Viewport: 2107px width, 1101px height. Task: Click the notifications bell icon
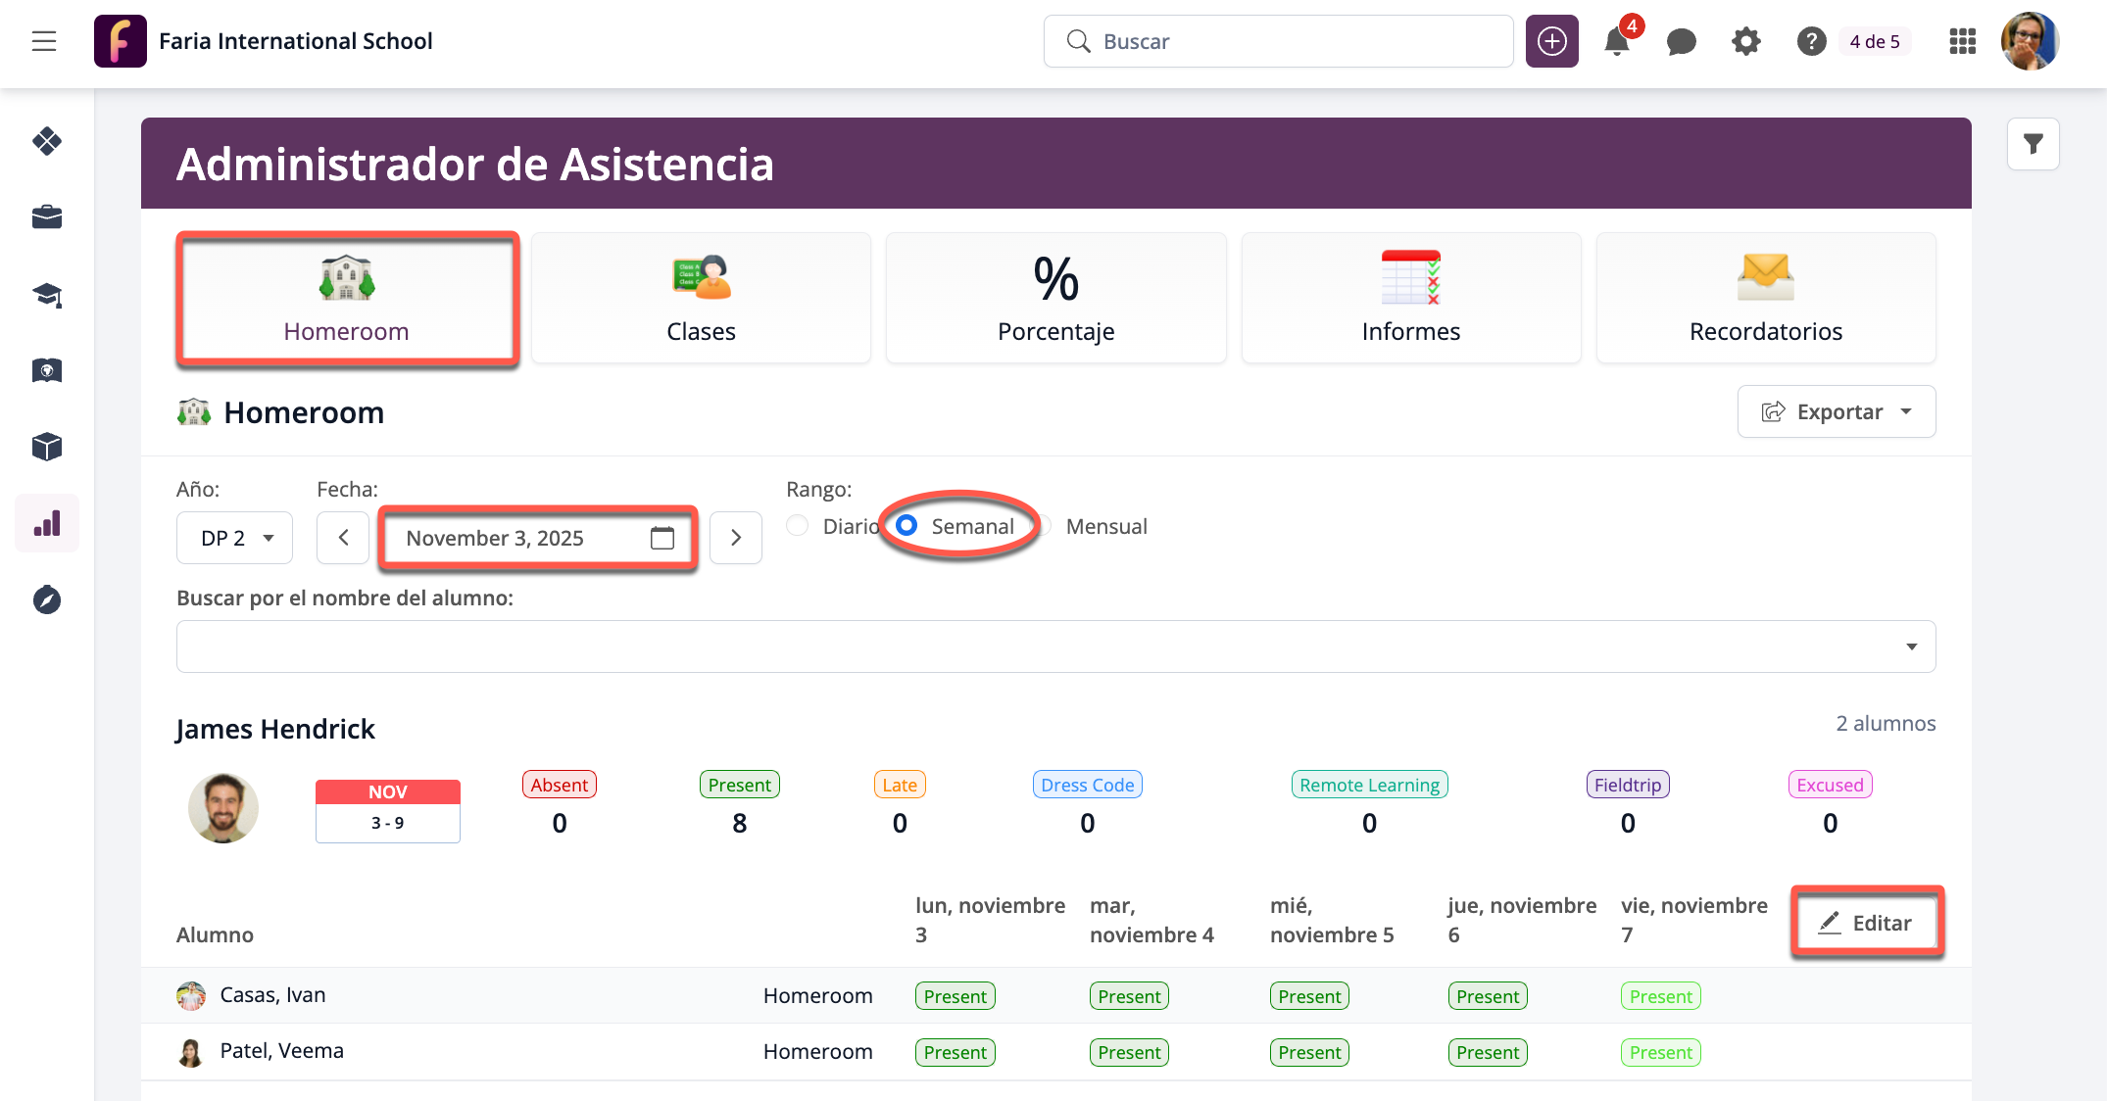(x=1616, y=41)
